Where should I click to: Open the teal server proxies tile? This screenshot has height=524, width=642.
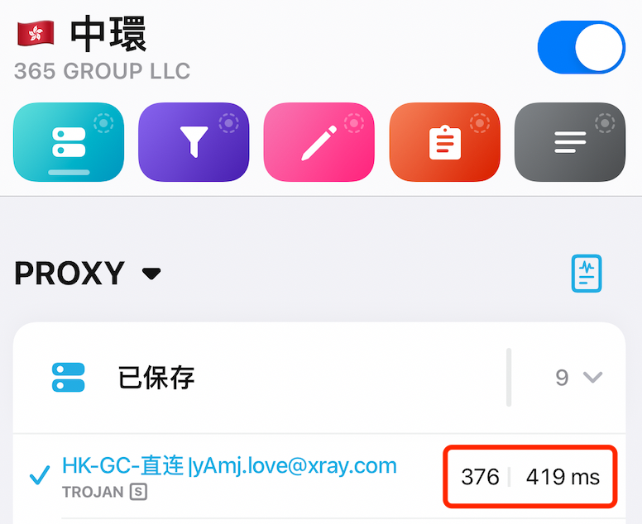[69, 142]
